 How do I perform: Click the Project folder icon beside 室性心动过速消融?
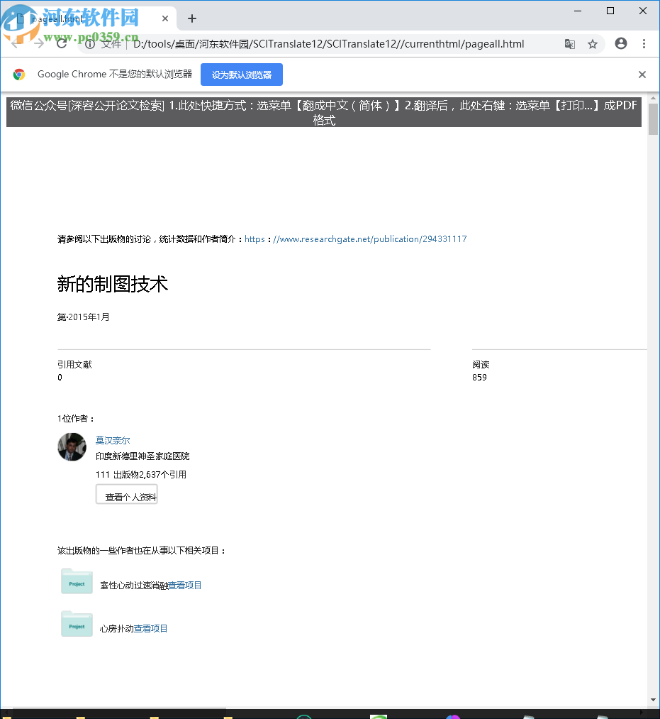pyautogui.click(x=76, y=581)
